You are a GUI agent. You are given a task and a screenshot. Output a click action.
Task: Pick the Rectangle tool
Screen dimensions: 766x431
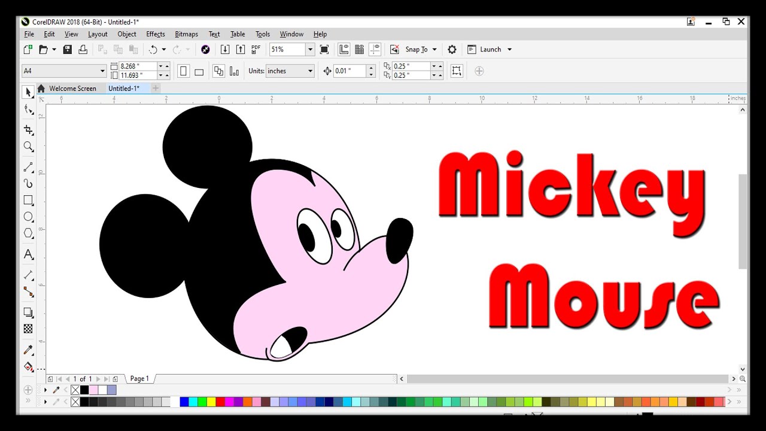coord(28,201)
